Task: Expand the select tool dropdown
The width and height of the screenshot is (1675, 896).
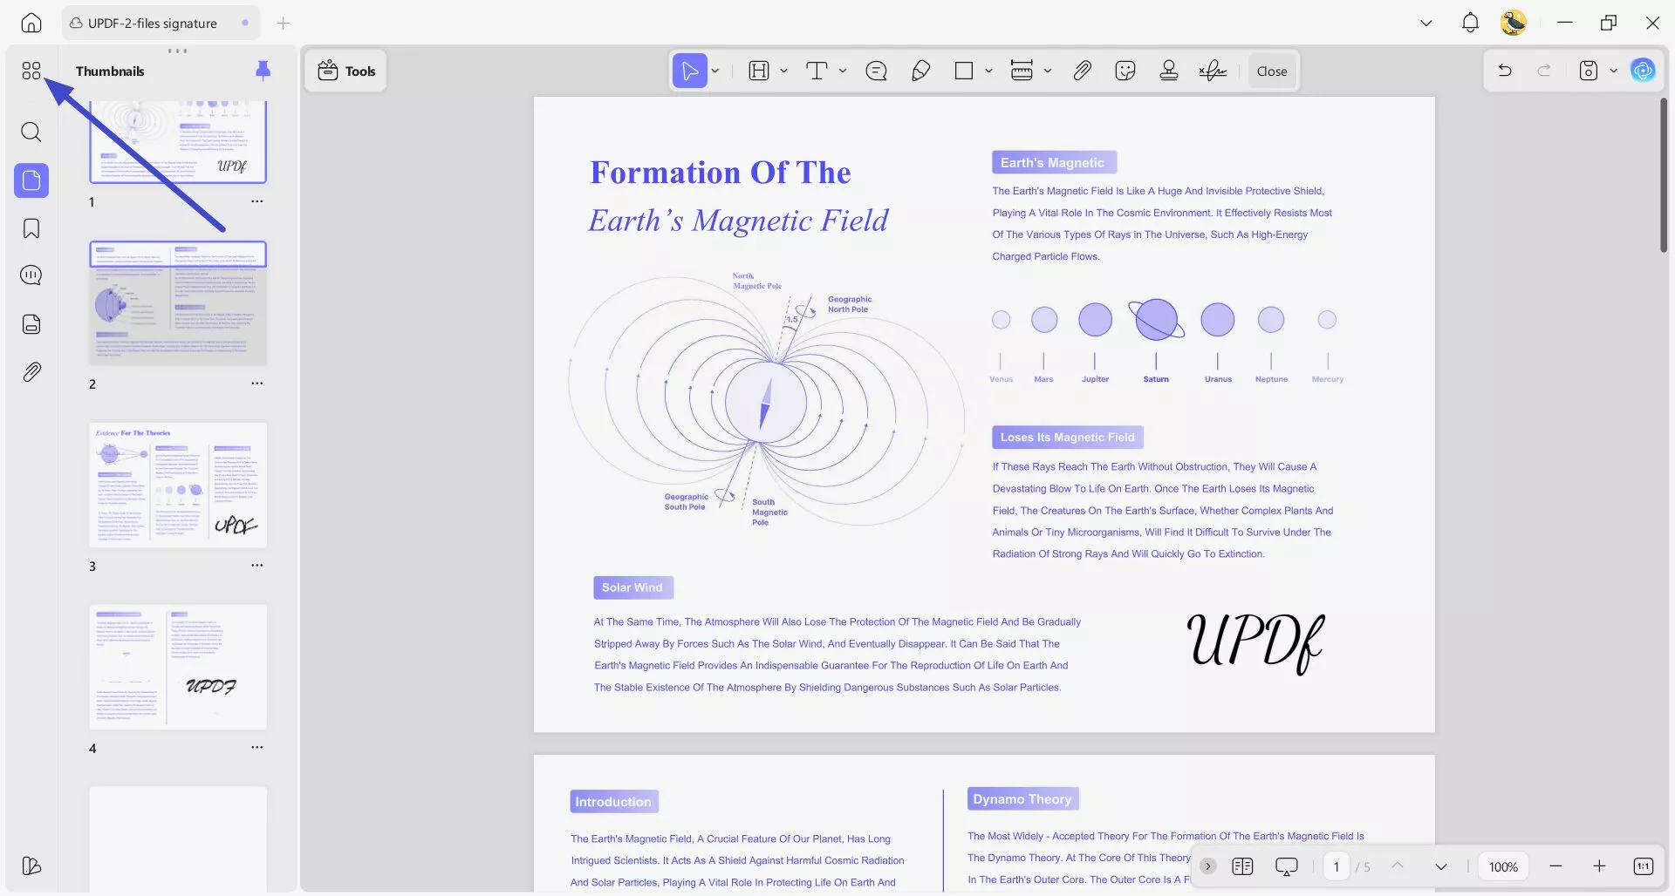Action: [714, 71]
